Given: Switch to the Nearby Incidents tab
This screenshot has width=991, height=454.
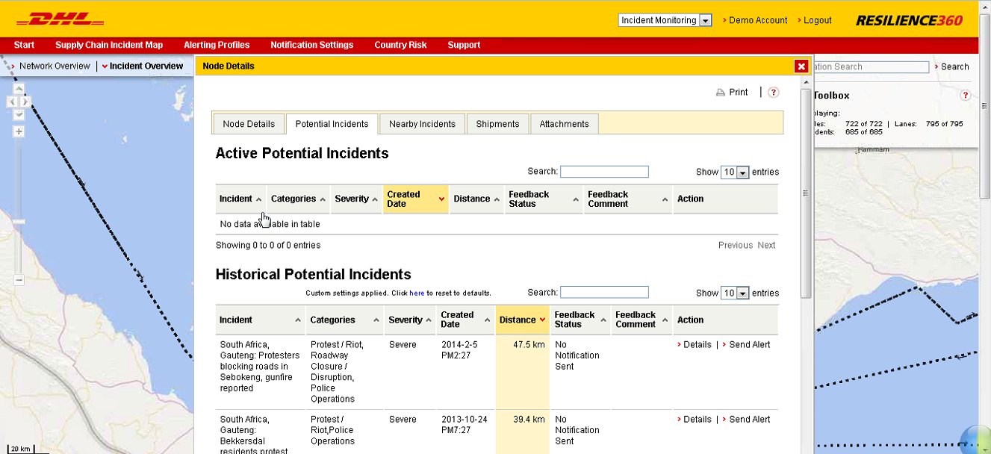Looking at the screenshot, I should pos(421,123).
